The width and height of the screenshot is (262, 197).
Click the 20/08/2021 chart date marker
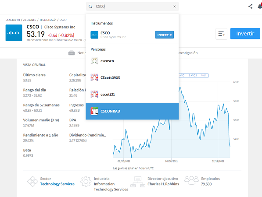pyautogui.click(x=172, y=161)
